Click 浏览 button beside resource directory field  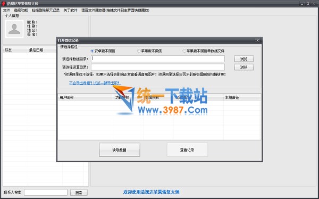pos(244,67)
